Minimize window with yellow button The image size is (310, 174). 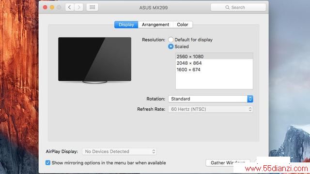(52, 8)
